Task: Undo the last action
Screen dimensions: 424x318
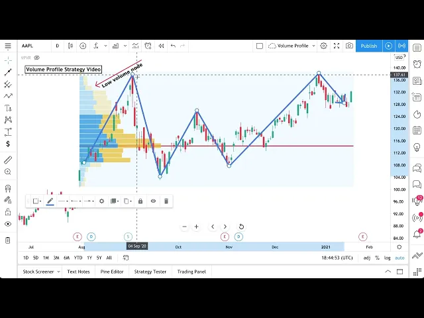Action: click(x=173, y=46)
